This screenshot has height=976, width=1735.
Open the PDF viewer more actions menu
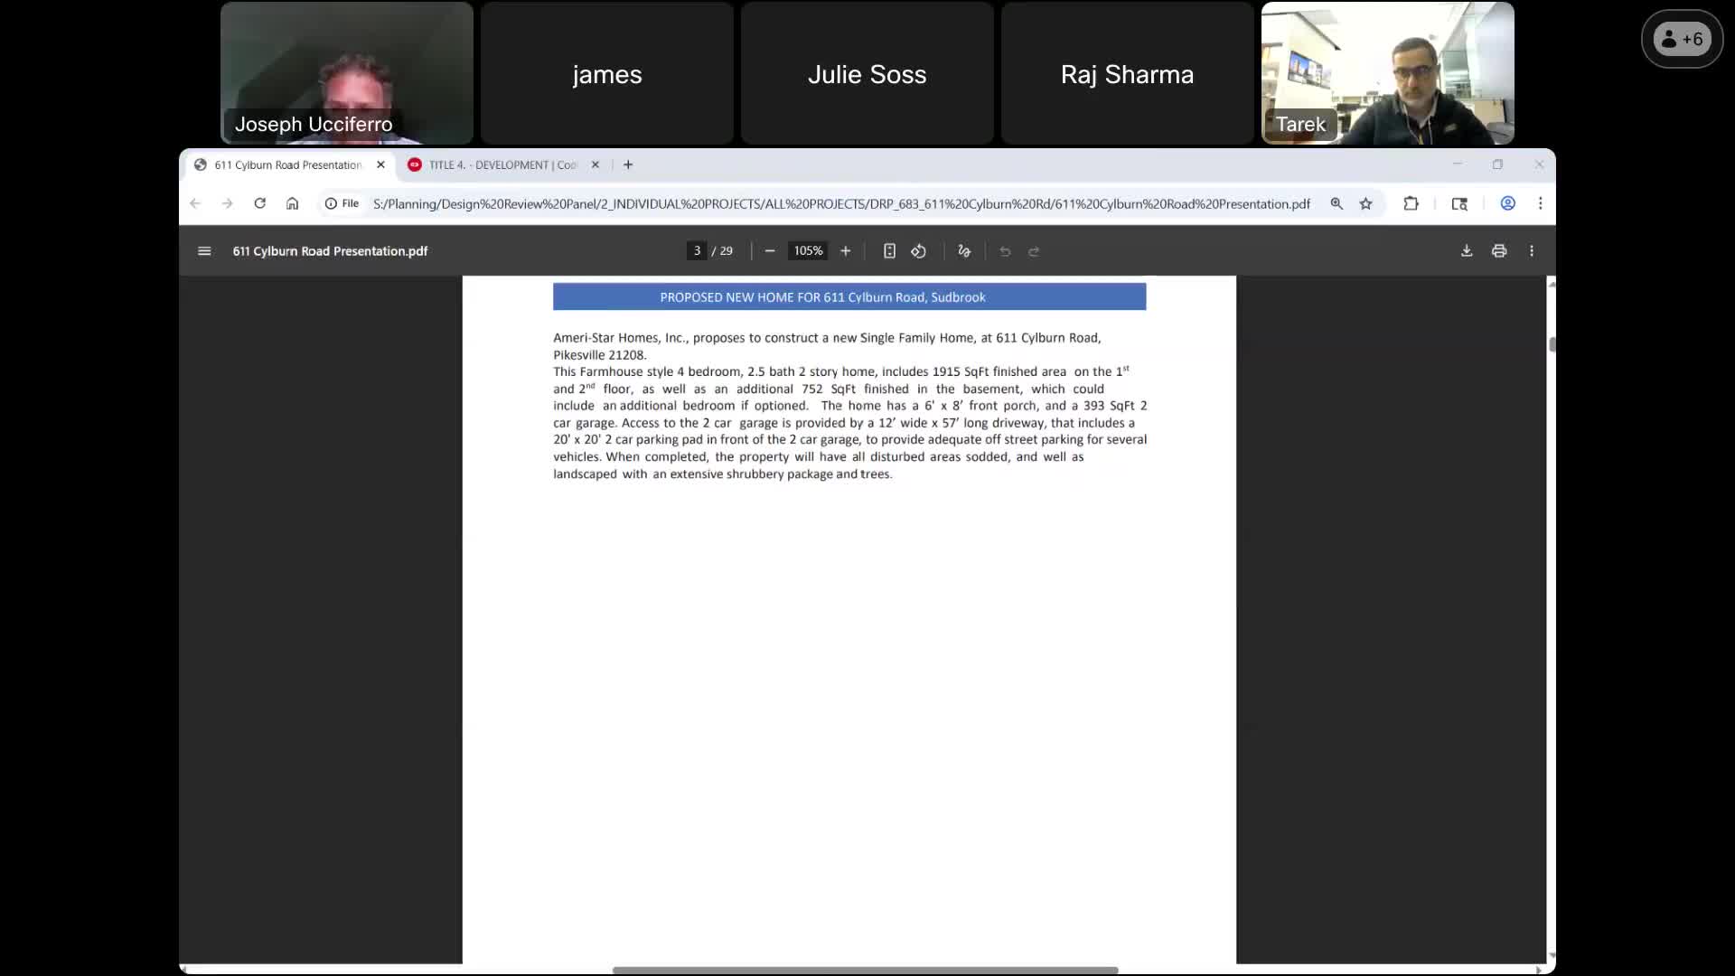(x=1532, y=251)
